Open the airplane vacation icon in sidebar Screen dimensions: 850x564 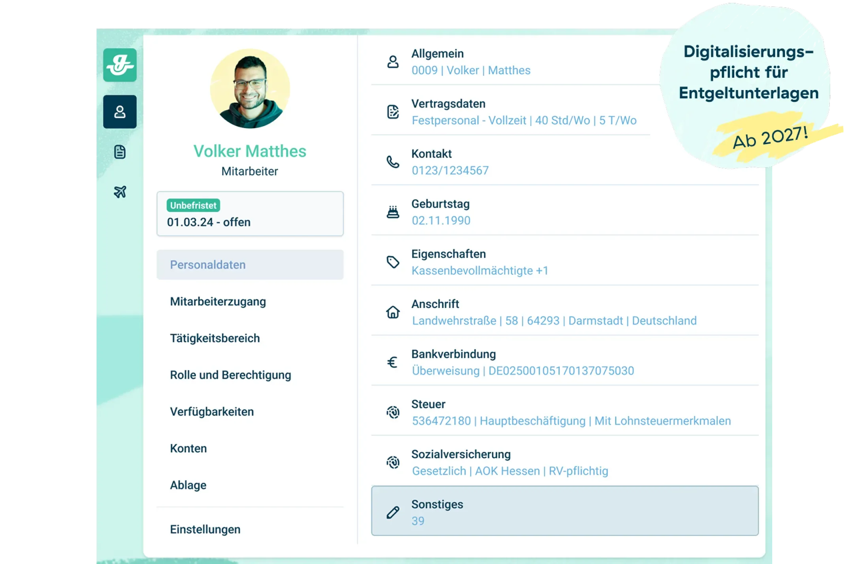[120, 192]
